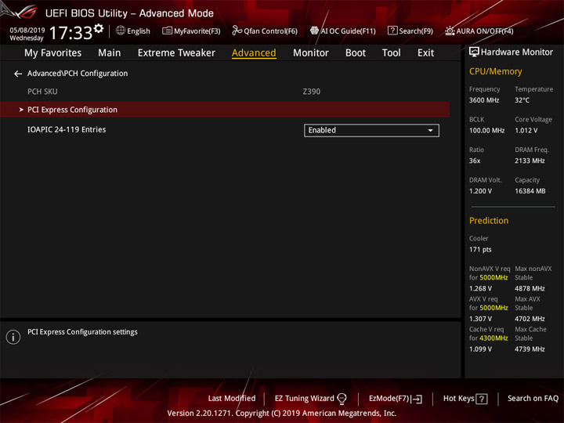Click the IOAPIC 24-119 Entries label

(x=67, y=129)
